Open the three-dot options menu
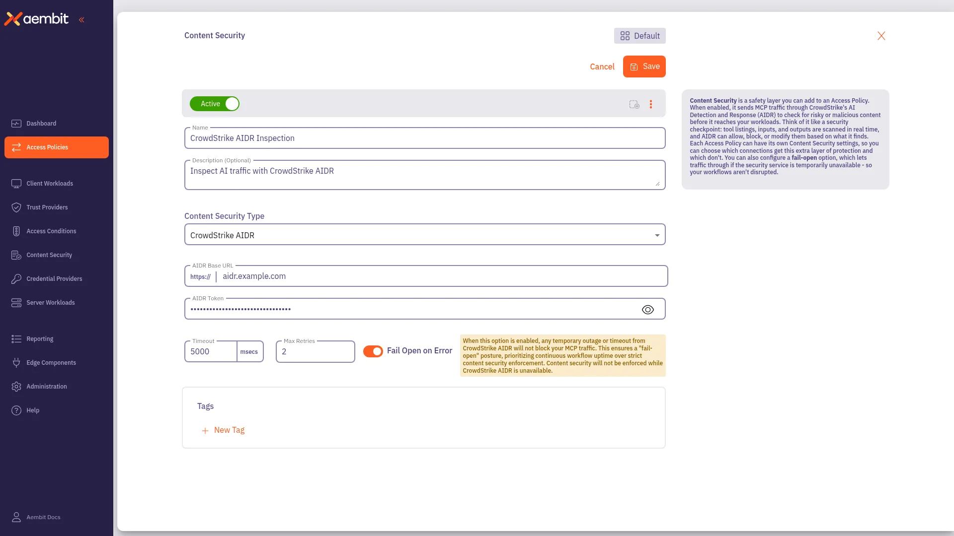Image resolution: width=954 pixels, height=536 pixels. pyautogui.click(x=651, y=104)
